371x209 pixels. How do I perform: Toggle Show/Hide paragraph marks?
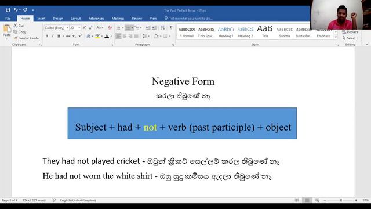tap(171, 28)
